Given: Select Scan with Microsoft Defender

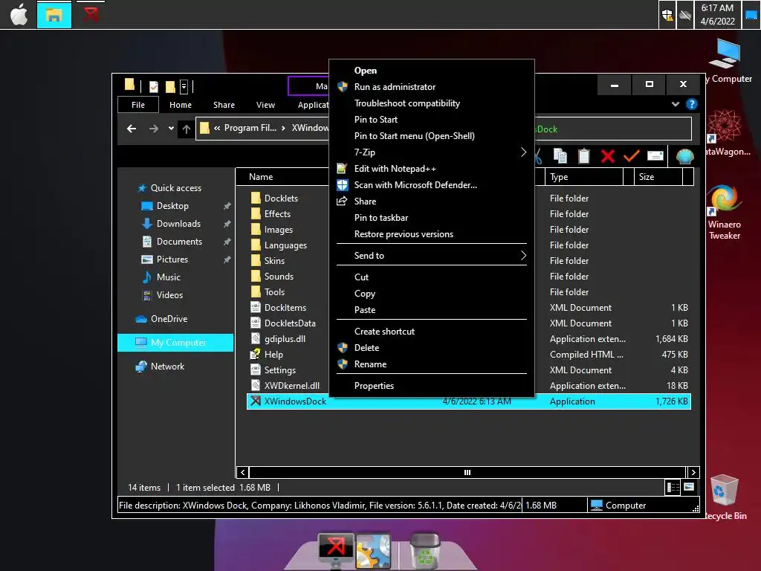Looking at the screenshot, I should tap(415, 185).
